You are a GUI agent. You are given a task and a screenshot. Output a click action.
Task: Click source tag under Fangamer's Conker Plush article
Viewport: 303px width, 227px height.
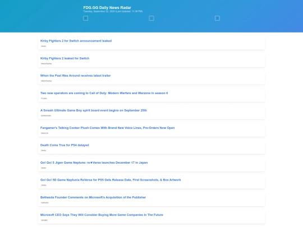(45, 133)
